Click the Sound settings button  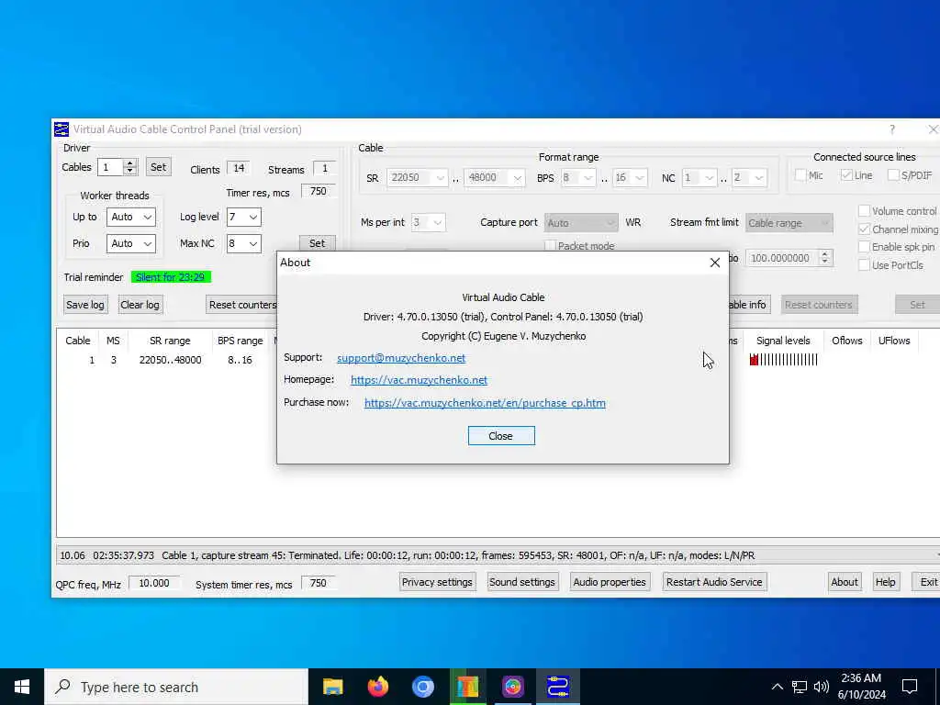[x=522, y=582]
